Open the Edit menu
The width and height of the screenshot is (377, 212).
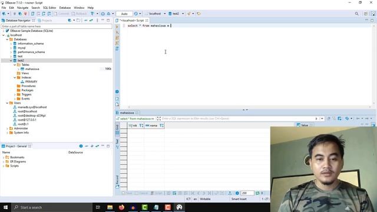(11, 8)
